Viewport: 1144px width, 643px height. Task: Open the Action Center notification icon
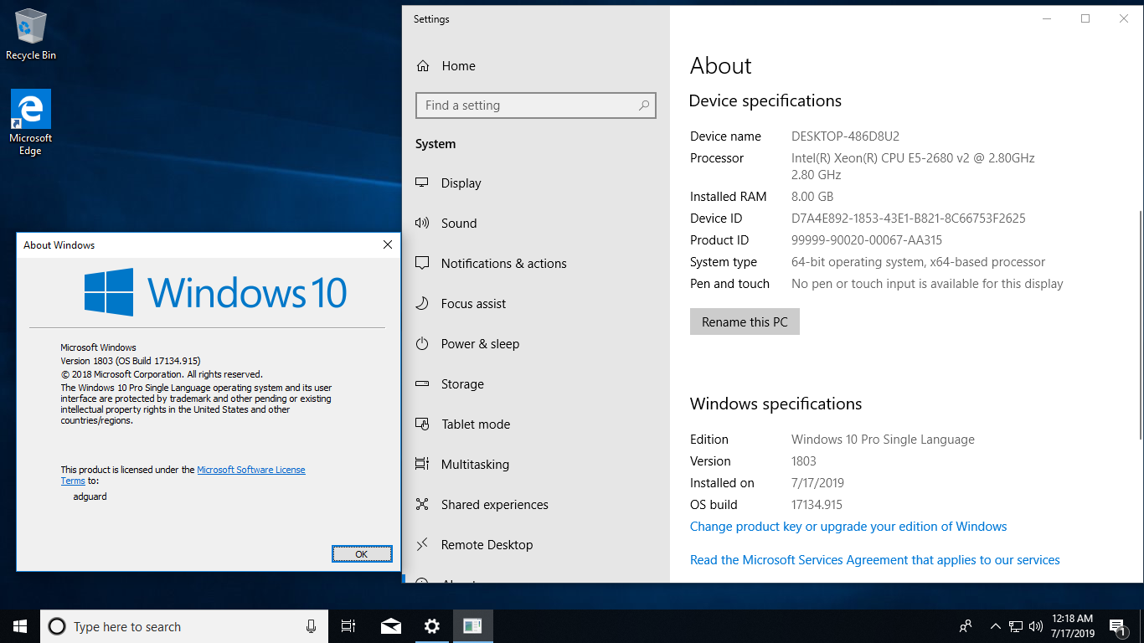[x=1117, y=626]
